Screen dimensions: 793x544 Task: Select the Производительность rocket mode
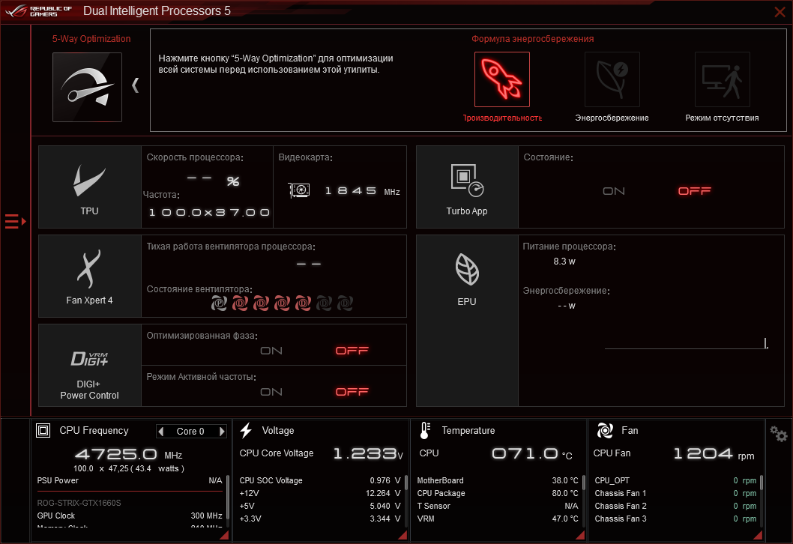(501, 79)
